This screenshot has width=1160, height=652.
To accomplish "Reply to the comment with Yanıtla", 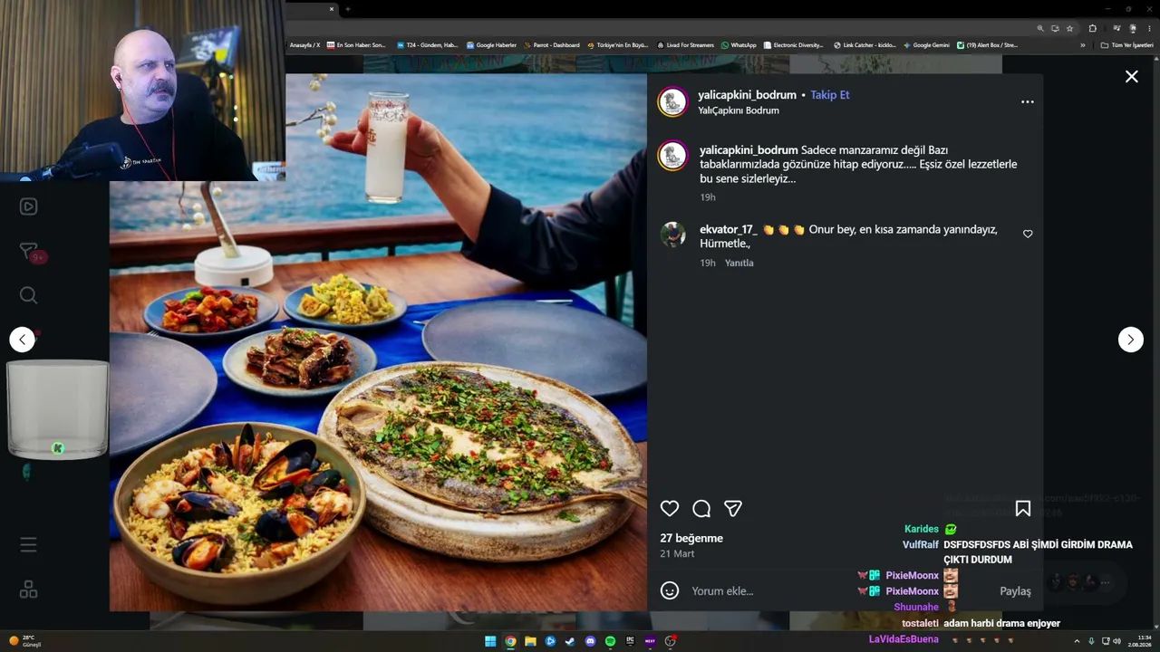I will tap(739, 263).
